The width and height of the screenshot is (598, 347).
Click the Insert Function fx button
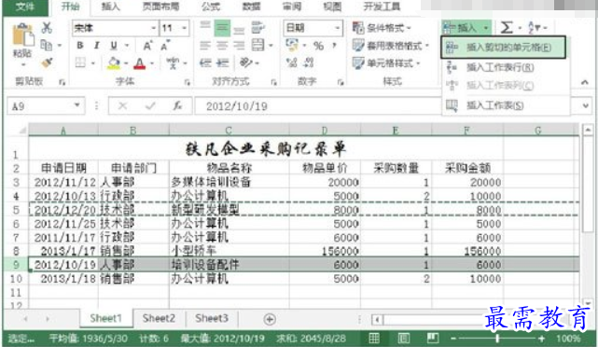177,105
